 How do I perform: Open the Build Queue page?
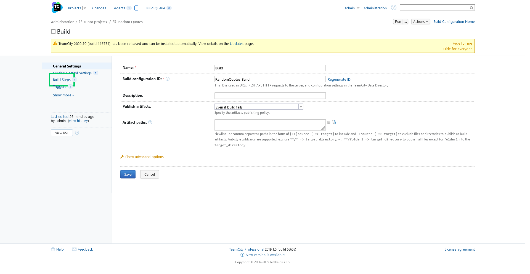pos(155,8)
